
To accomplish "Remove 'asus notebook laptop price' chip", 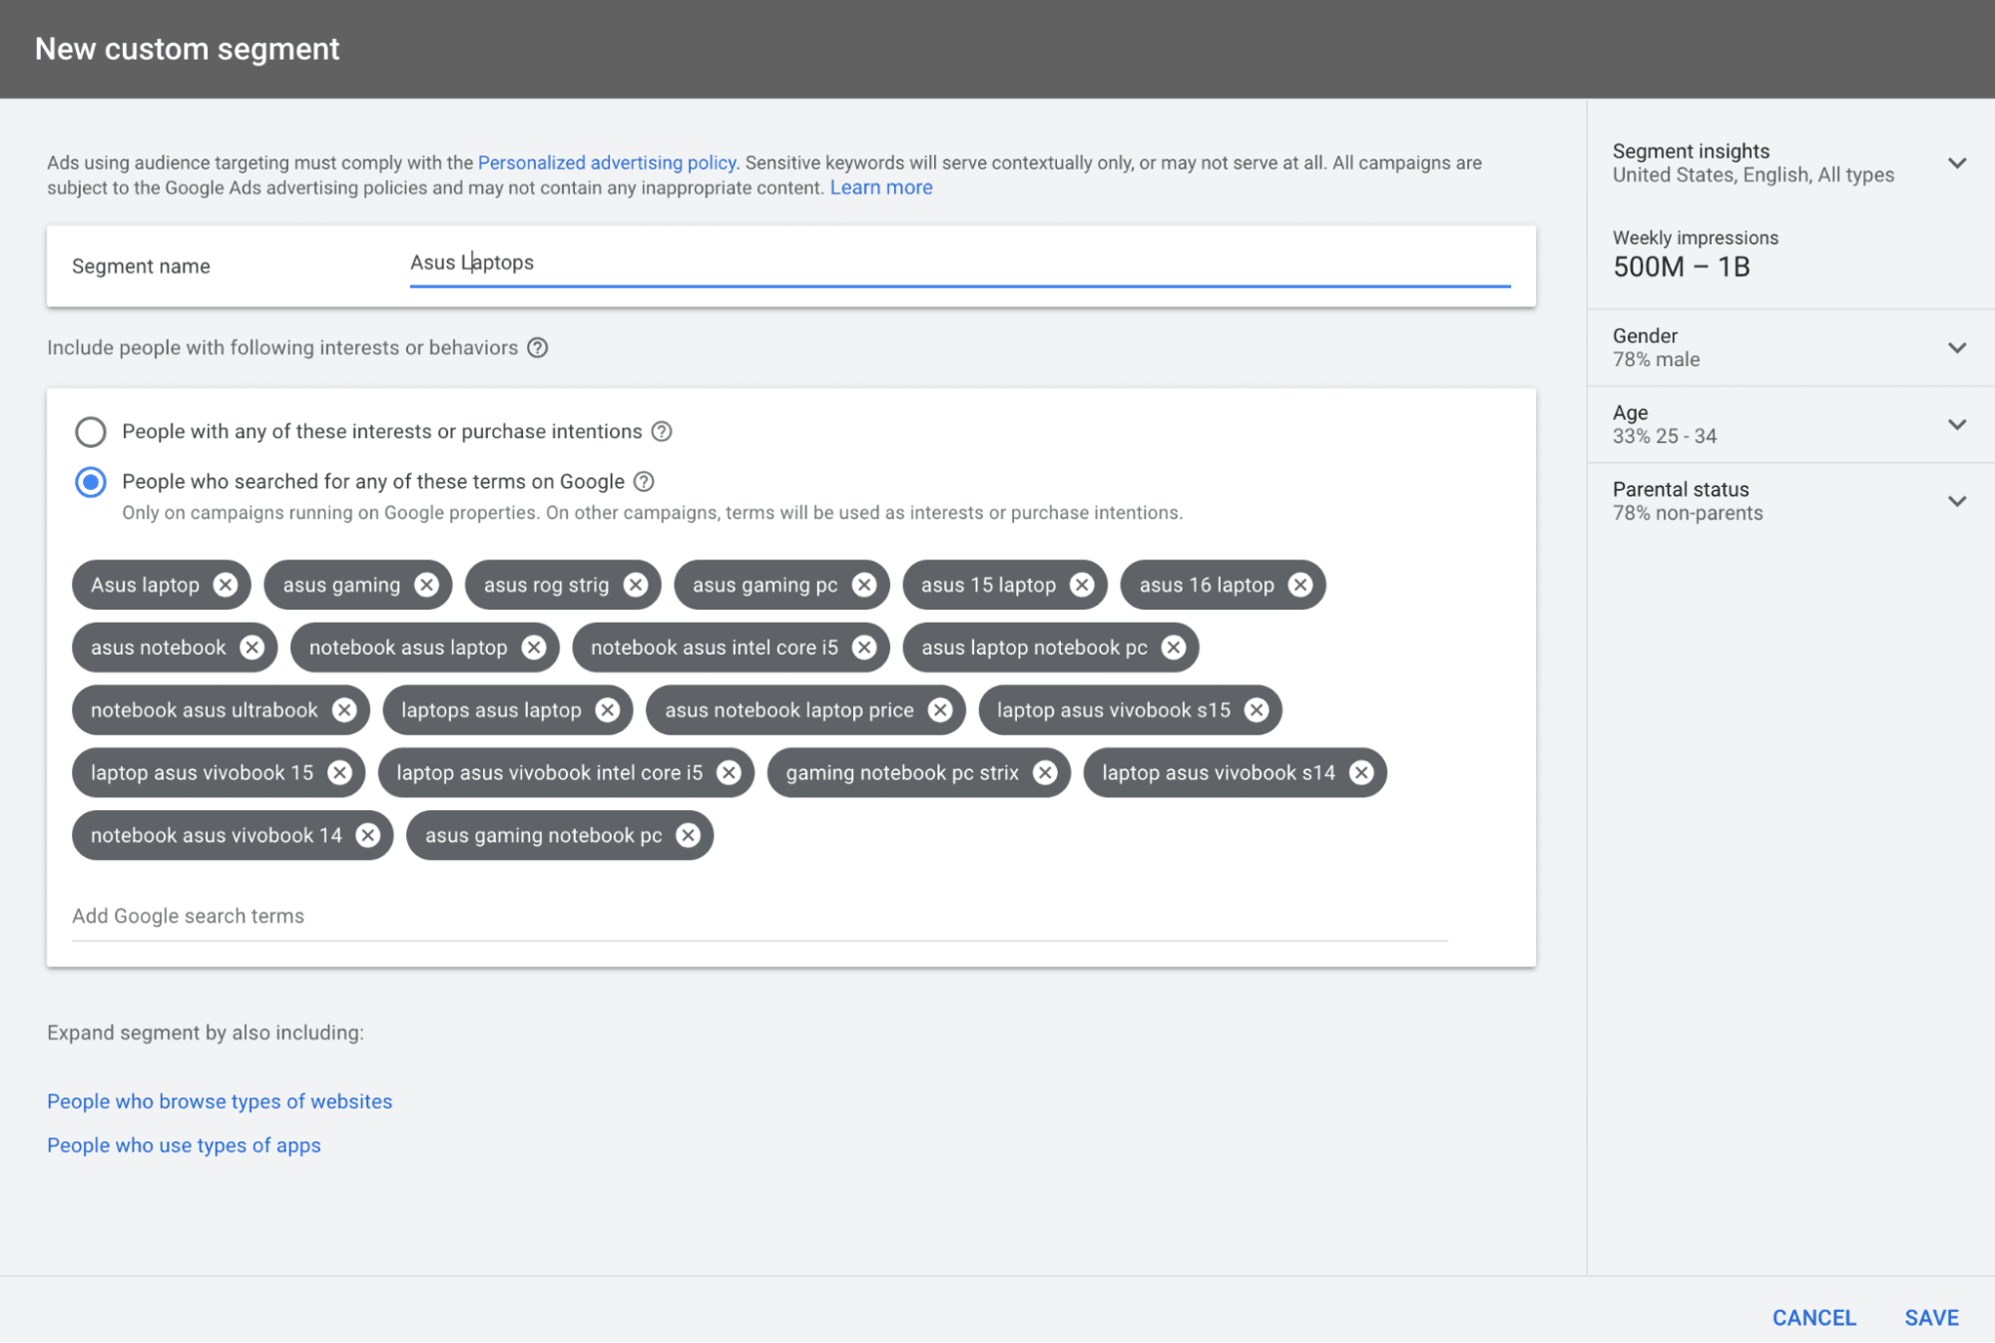I will pyautogui.click(x=940, y=710).
